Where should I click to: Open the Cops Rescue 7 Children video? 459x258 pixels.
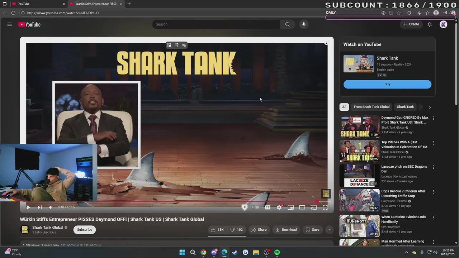(403, 193)
